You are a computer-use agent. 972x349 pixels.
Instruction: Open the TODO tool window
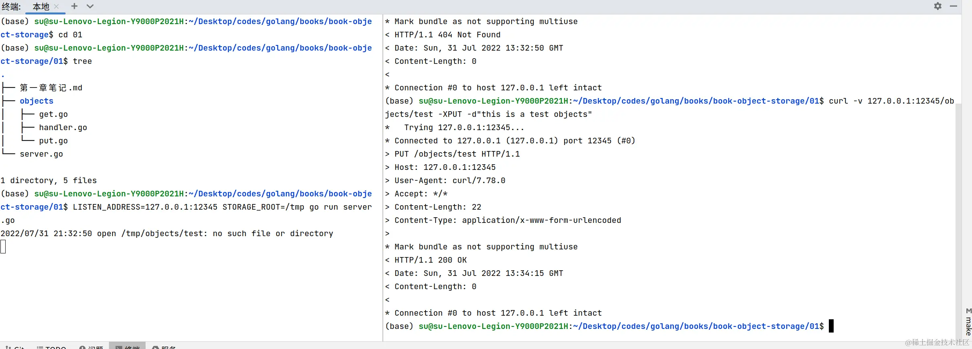(51, 347)
